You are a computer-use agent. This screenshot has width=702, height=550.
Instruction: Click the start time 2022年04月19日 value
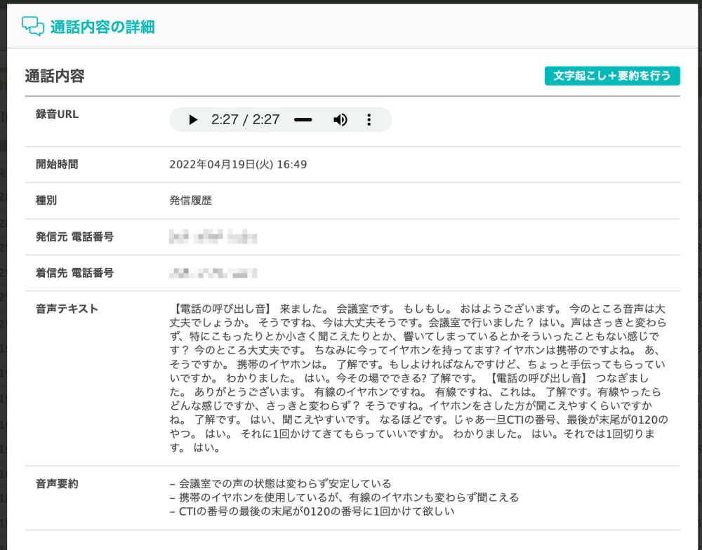238,165
